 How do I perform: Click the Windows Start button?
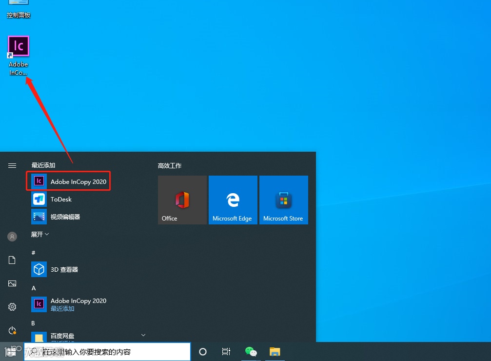[12, 352]
